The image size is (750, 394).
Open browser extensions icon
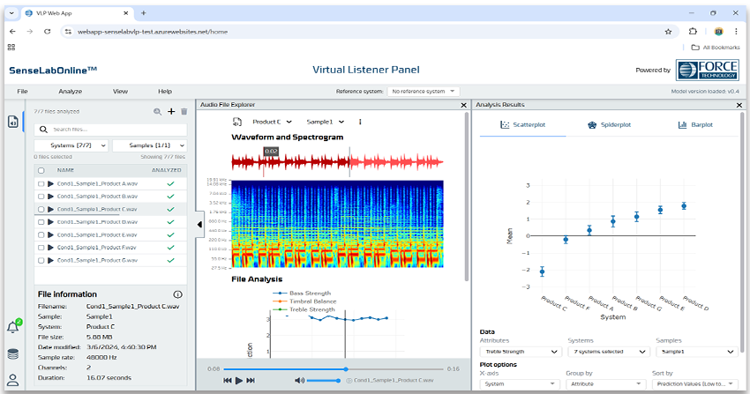[x=693, y=32]
